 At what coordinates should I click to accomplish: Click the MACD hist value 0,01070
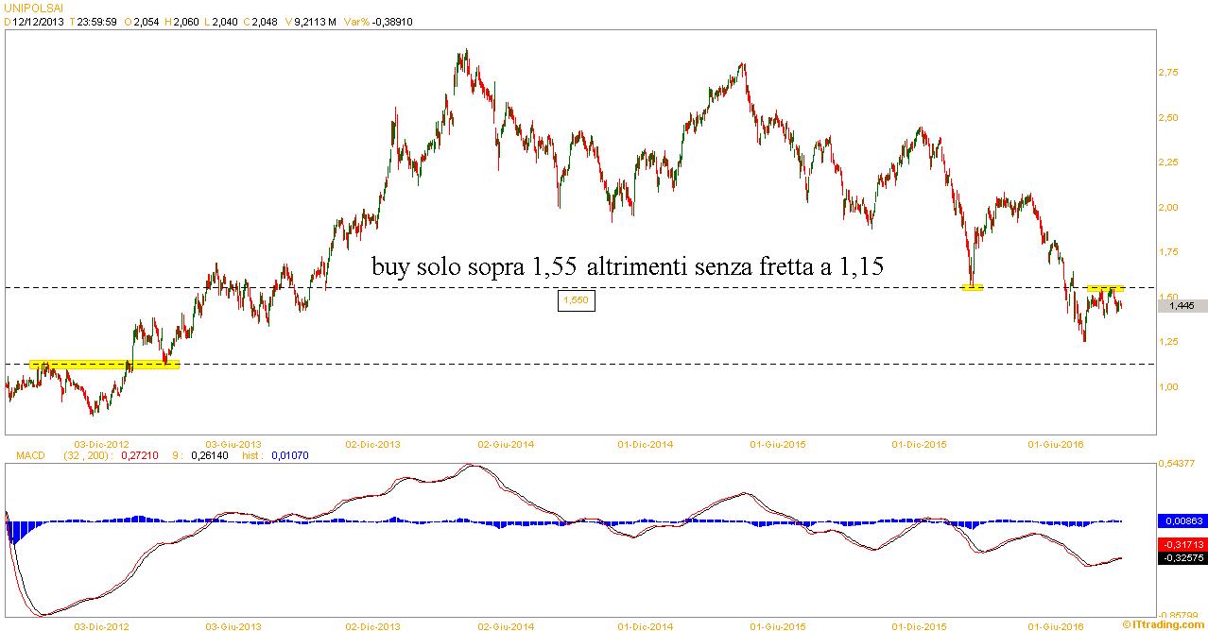(289, 455)
